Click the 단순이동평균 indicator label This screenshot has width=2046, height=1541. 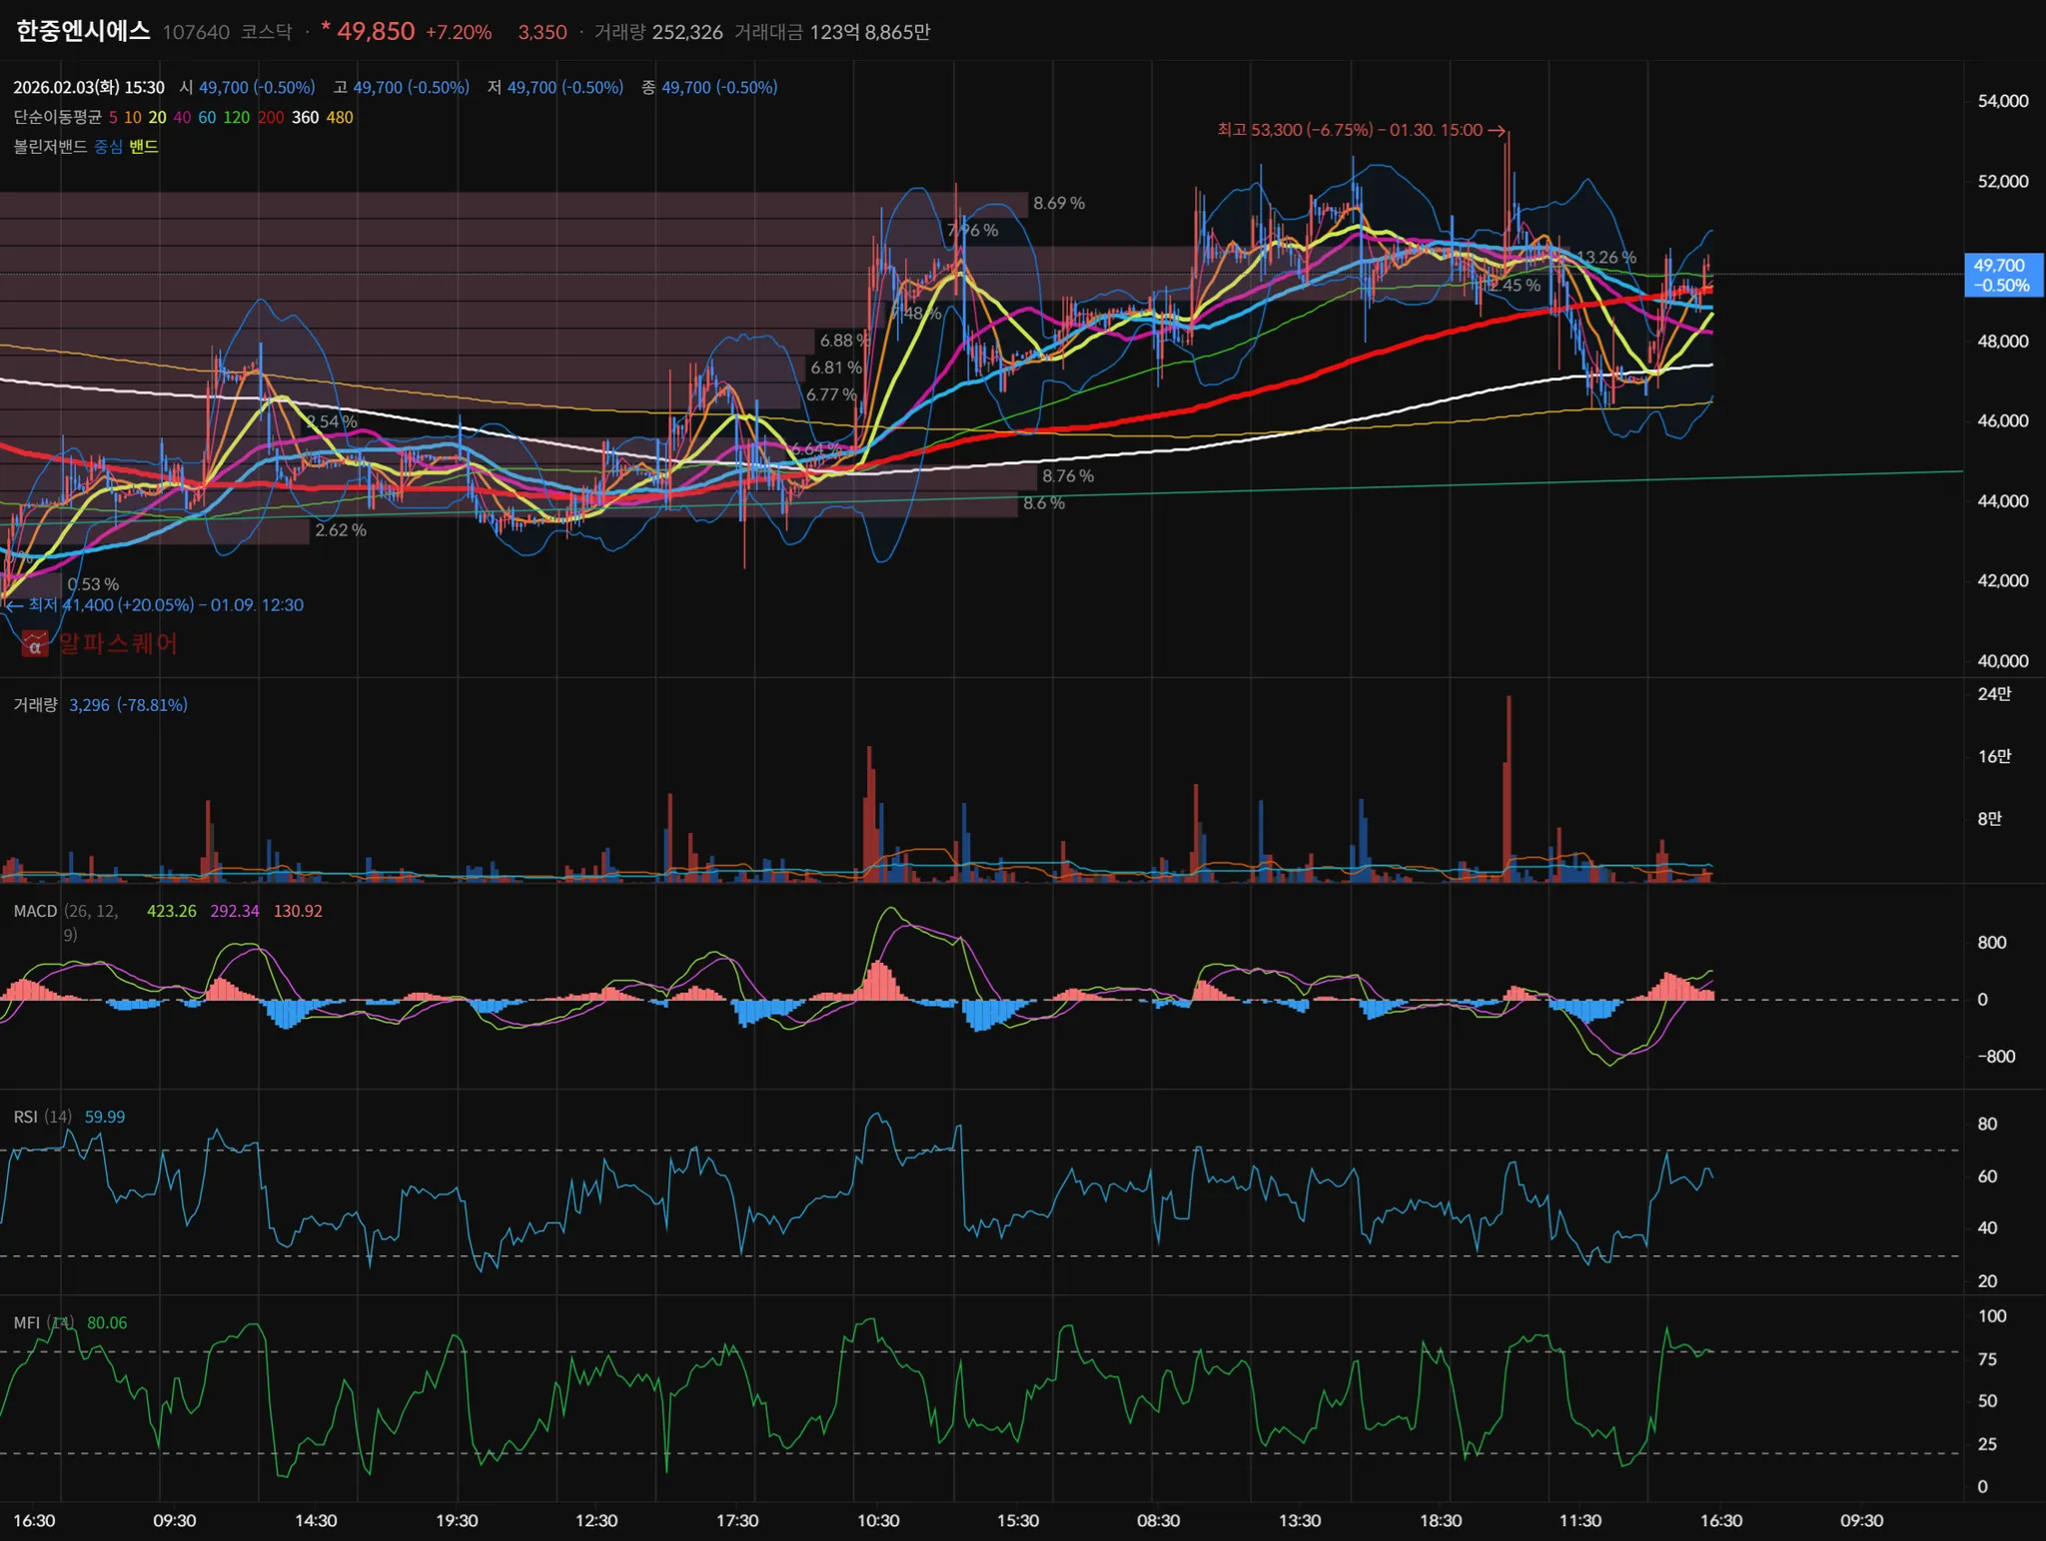coord(57,118)
